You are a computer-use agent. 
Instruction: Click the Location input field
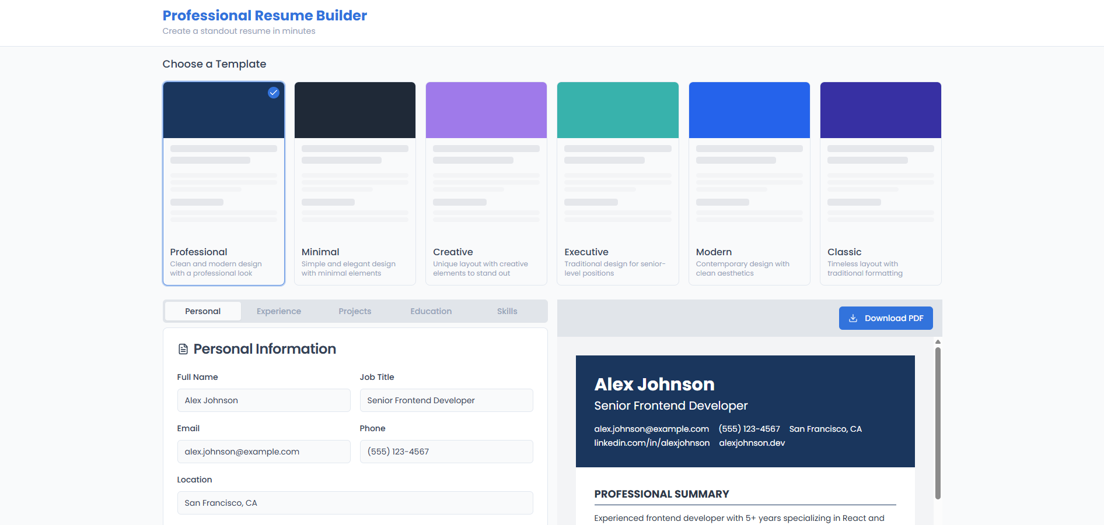click(355, 503)
